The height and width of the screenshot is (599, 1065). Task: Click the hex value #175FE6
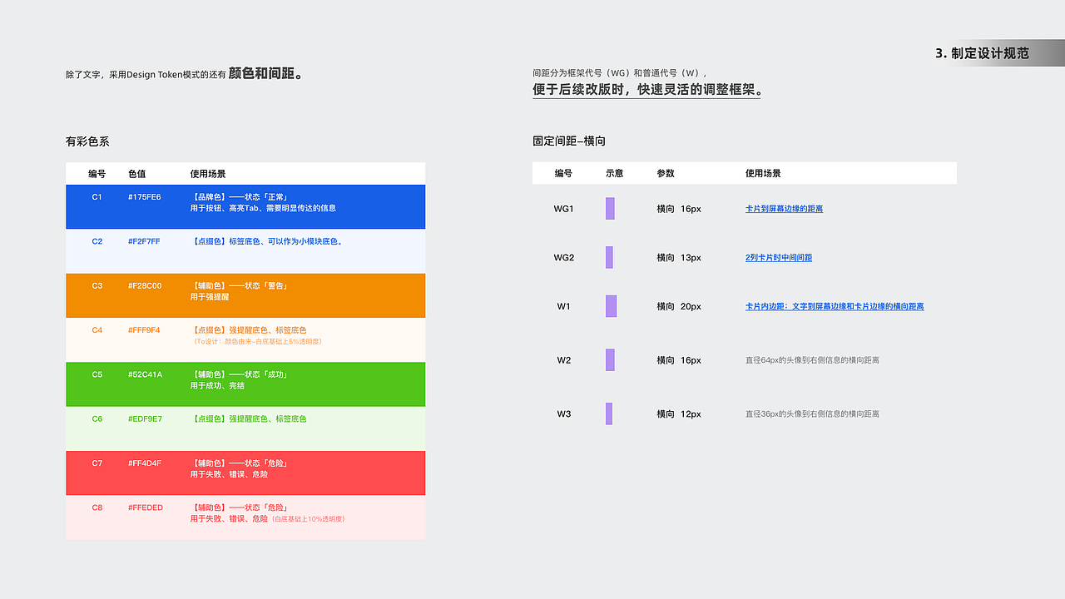(x=145, y=197)
